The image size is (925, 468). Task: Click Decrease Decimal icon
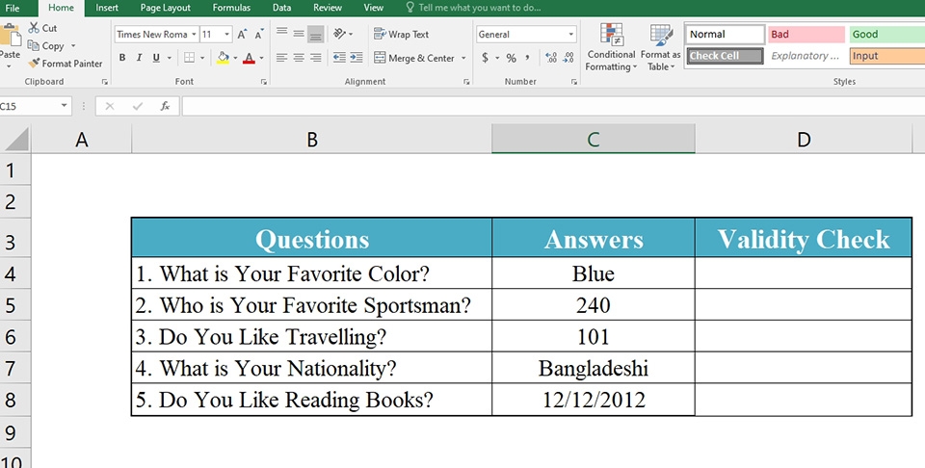tap(568, 58)
